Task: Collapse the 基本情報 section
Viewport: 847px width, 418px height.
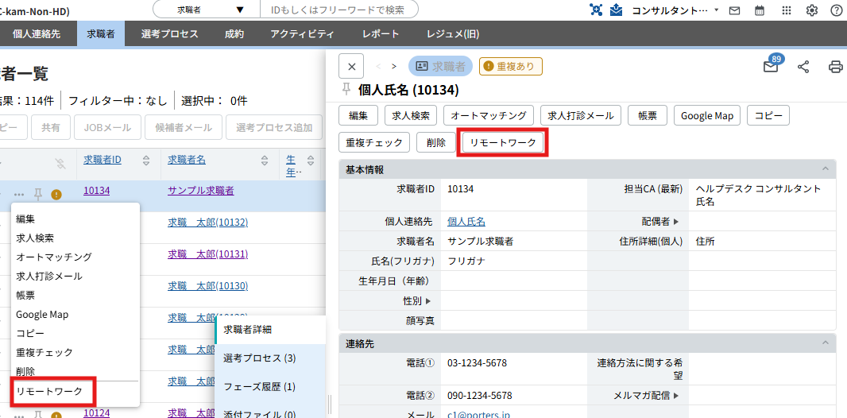Action: tap(827, 169)
